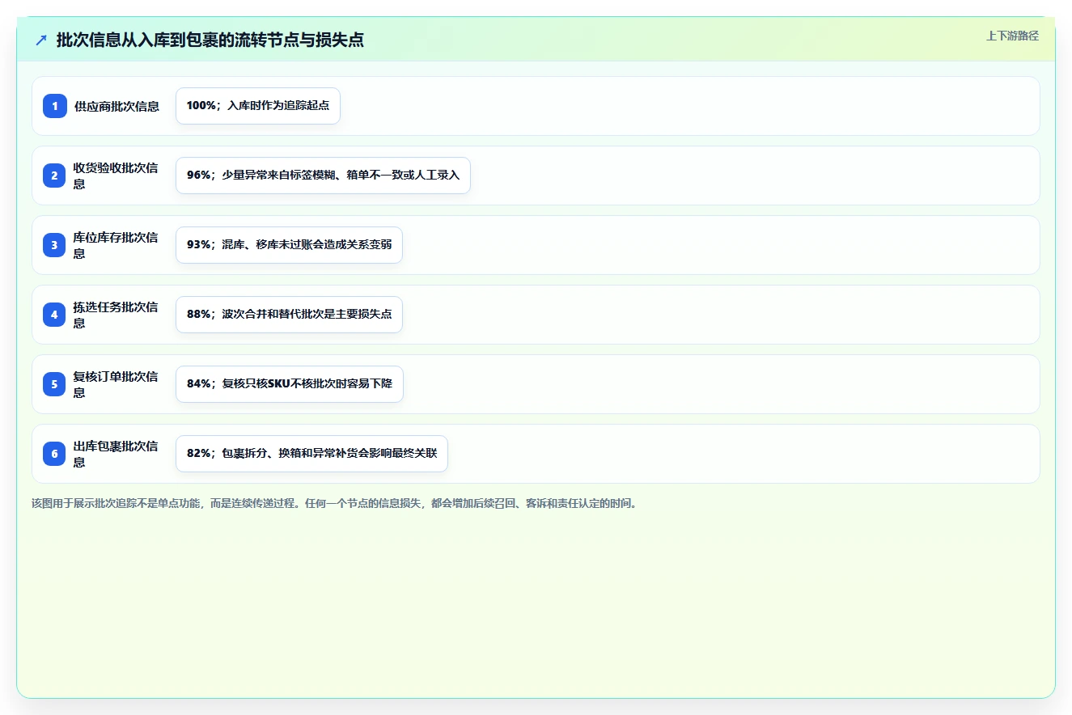1072x715 pixels.
Task: Select the 收货验收批次信息 label
Action: (116, 176)
